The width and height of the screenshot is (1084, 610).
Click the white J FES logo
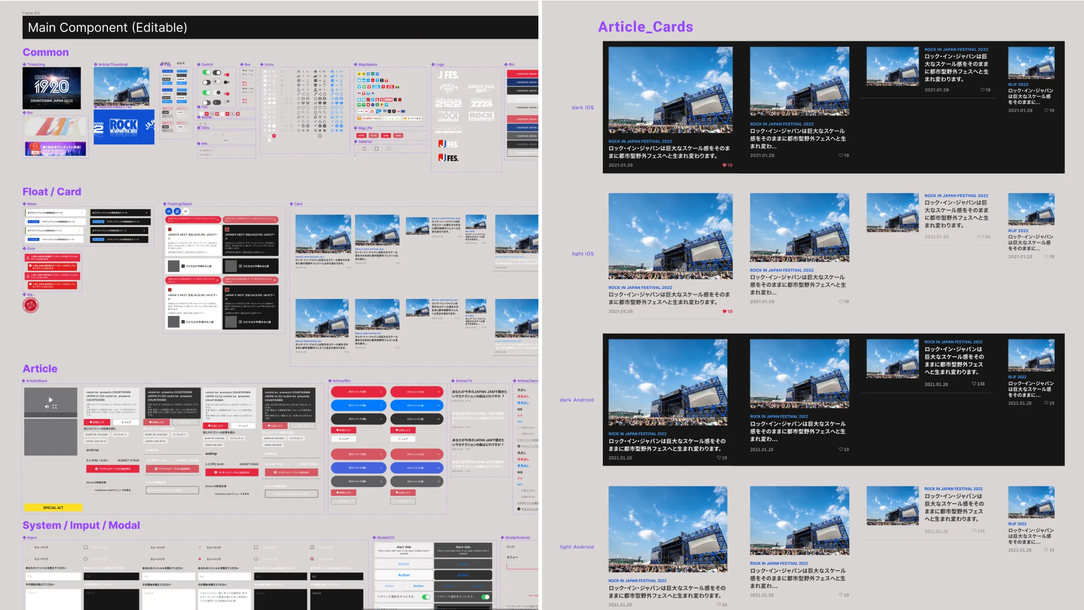[448, 75]
